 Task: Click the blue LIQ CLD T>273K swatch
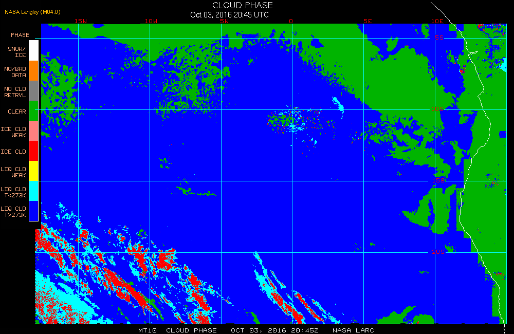pyautogui.click(x=34, y=211)
